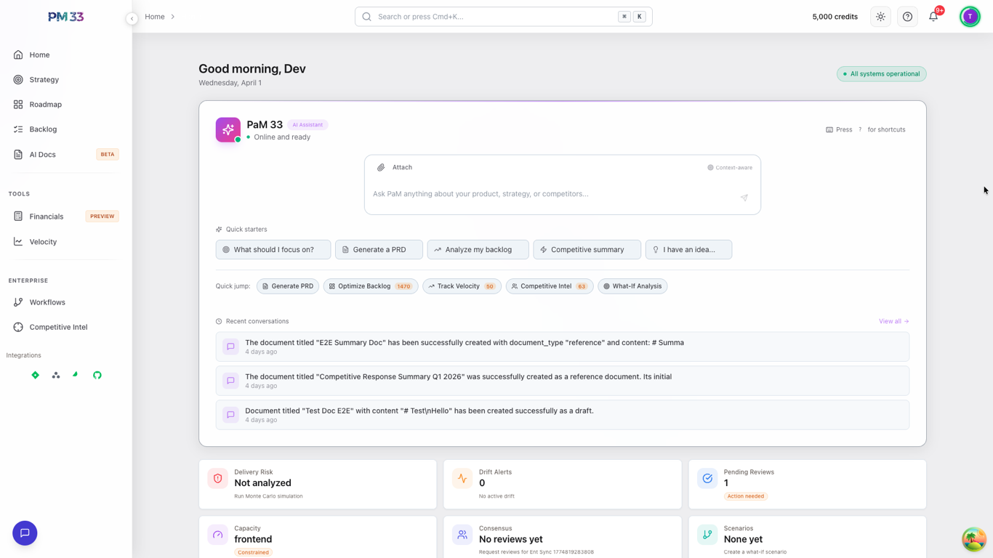993x558 pixels.
Task: Toggle the light/dark theme sun icon
Action: tap(880, 17)
